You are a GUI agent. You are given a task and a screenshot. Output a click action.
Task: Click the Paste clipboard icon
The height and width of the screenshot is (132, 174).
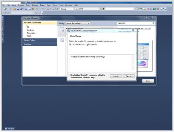pyautogui.click(x=33, y=9)
